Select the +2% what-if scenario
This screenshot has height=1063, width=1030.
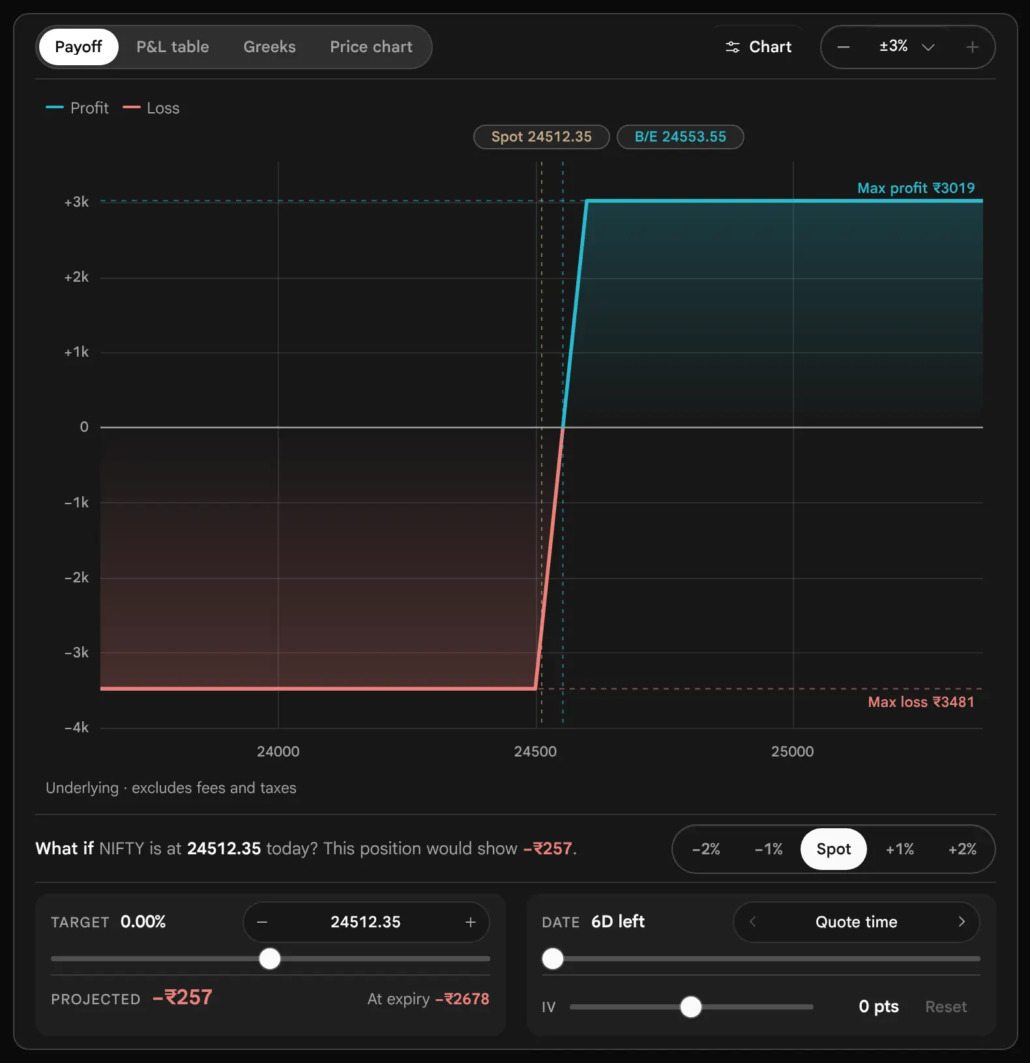(962, 849)
